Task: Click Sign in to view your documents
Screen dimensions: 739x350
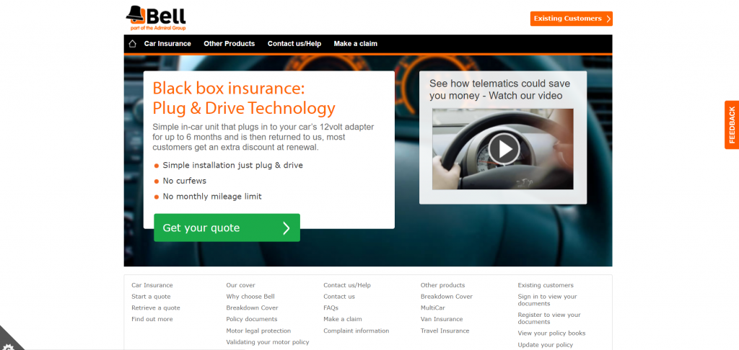Action: [547, 300]
